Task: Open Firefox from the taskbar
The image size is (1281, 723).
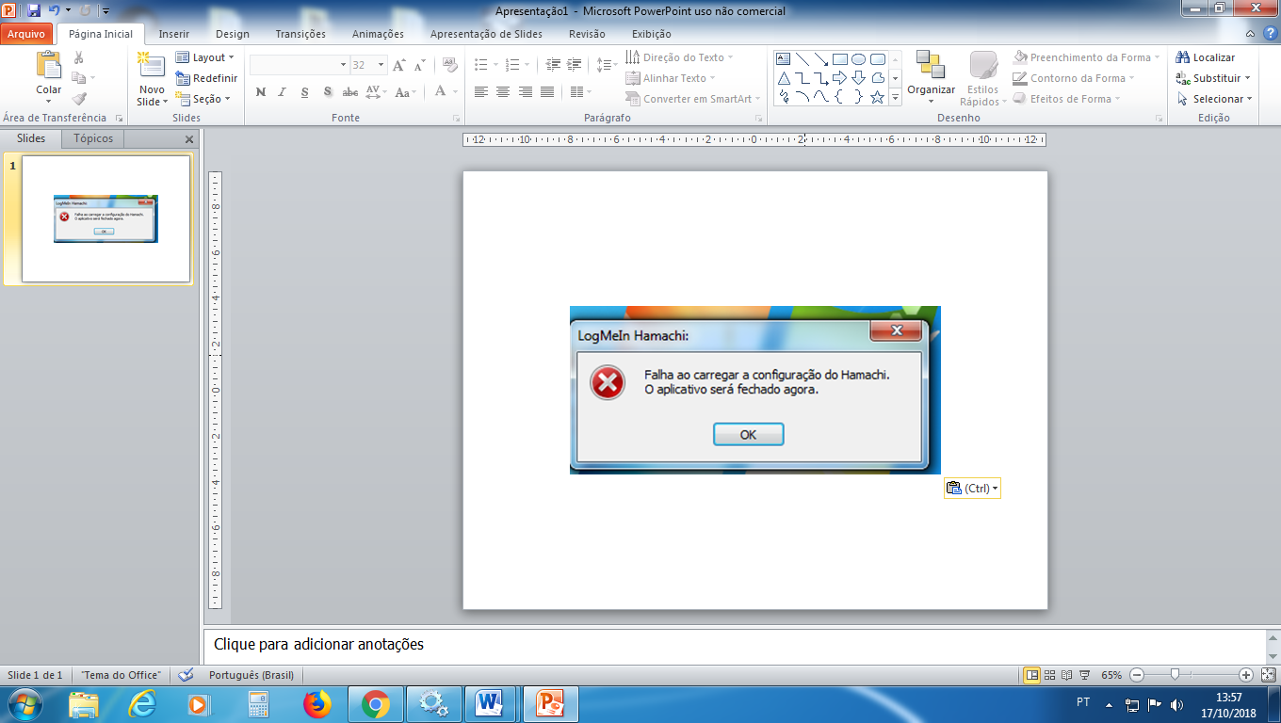Action: point(318,703)
